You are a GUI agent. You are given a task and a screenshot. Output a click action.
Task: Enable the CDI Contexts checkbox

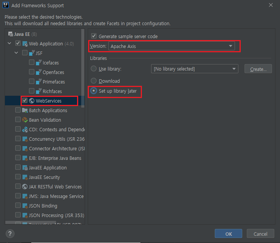(x=18, y=129)
